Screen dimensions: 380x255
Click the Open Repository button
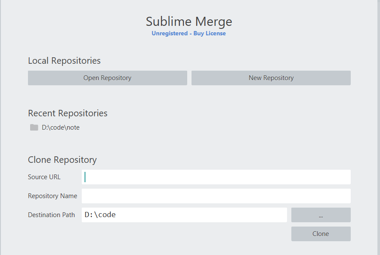[x=107, y=78]
